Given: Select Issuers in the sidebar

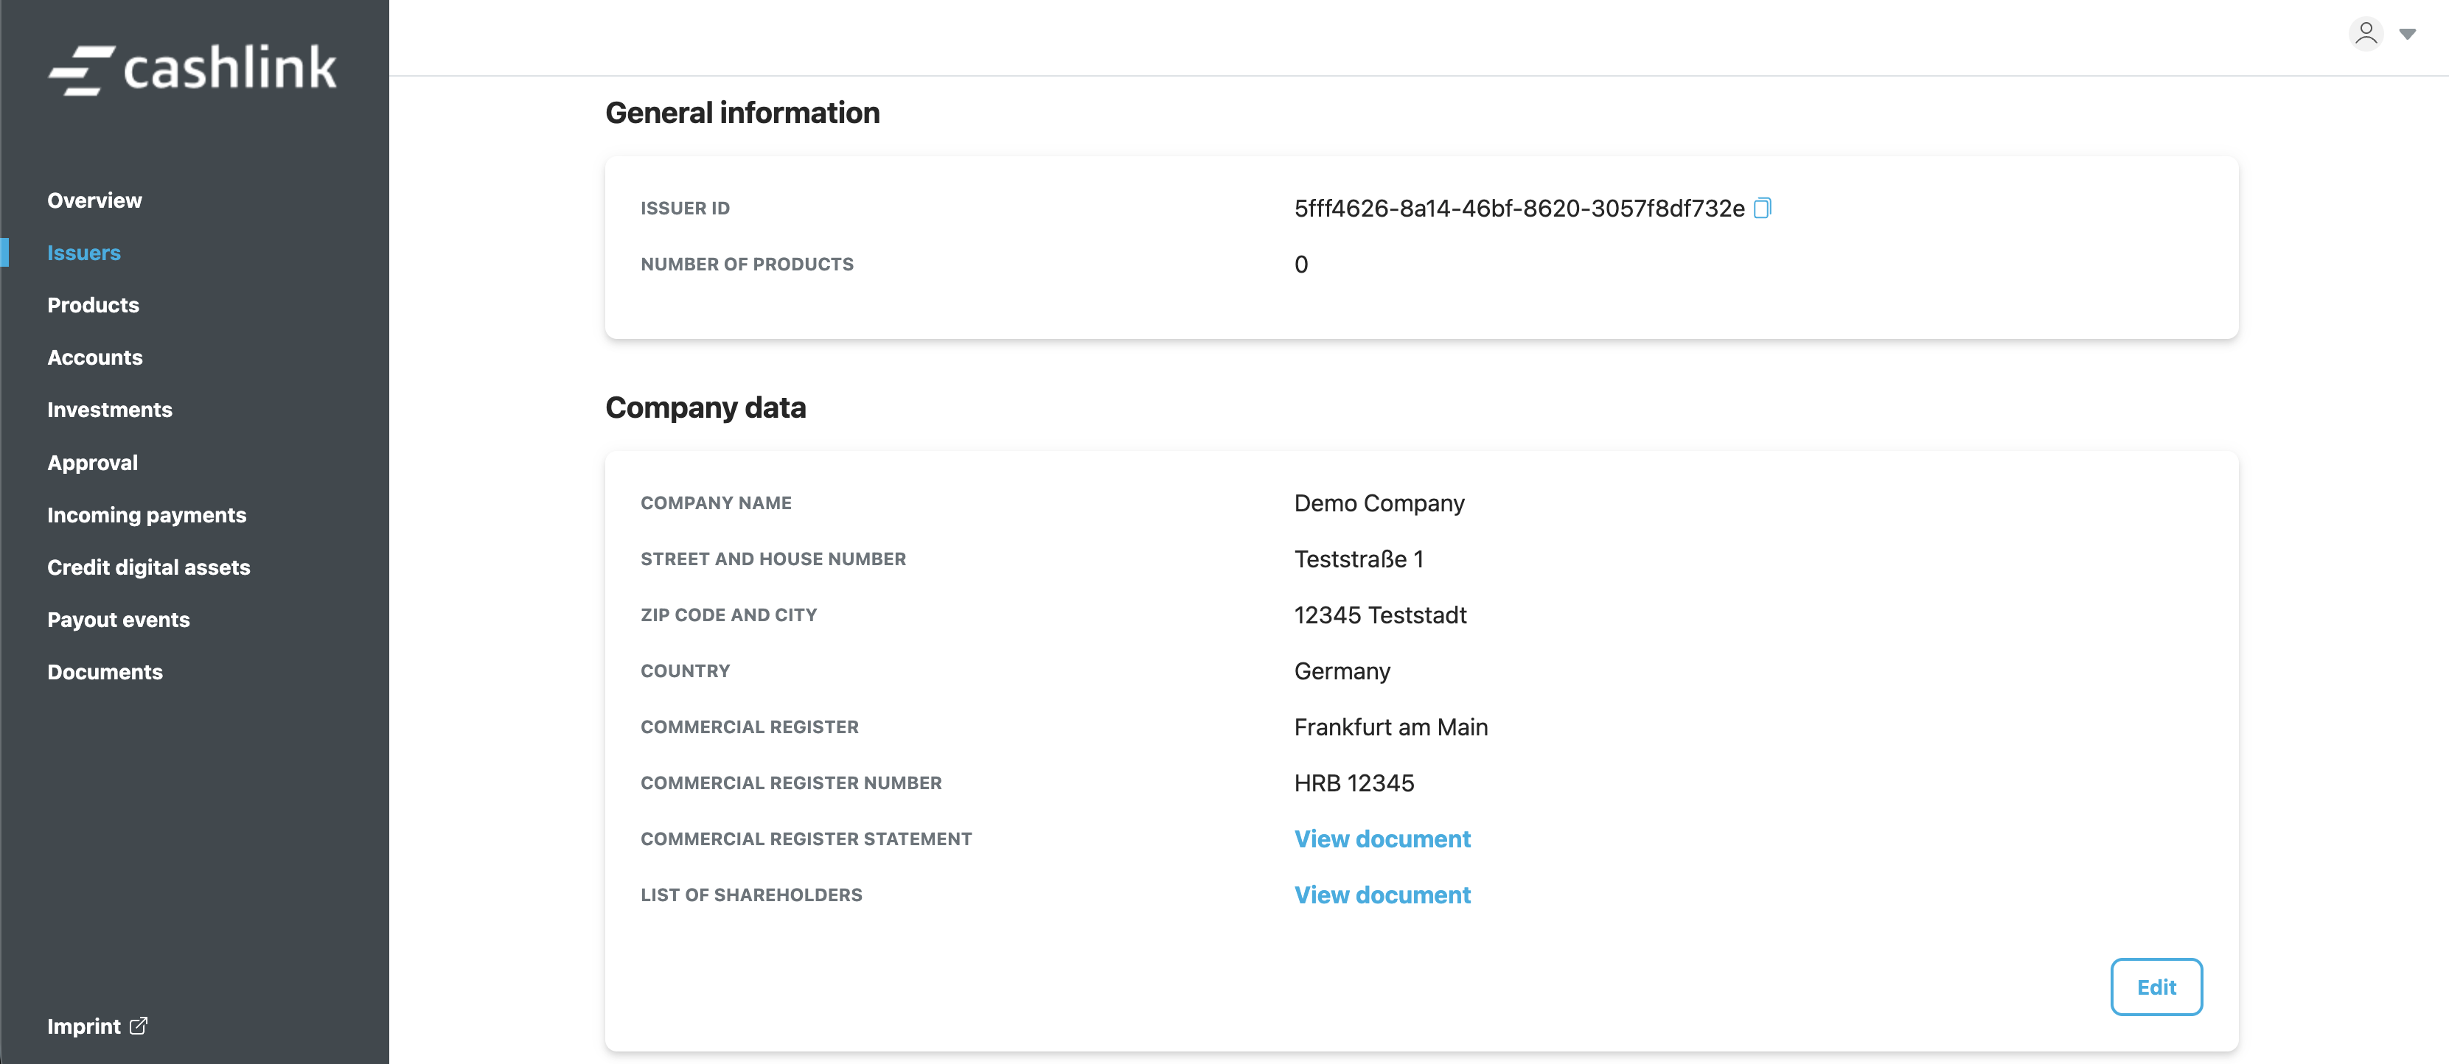Looking at the screenshot, I should click(83, 253).
